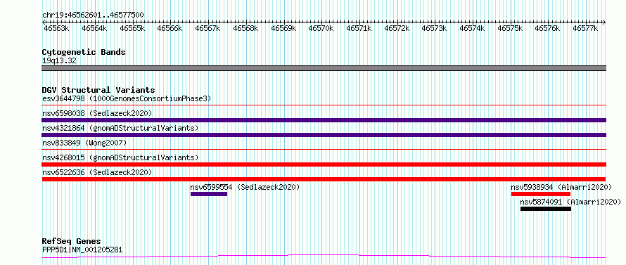This screenshot has height=265, width=626.
Task: Click the short purple nsv6599554 variant bar
Action: 209,194
